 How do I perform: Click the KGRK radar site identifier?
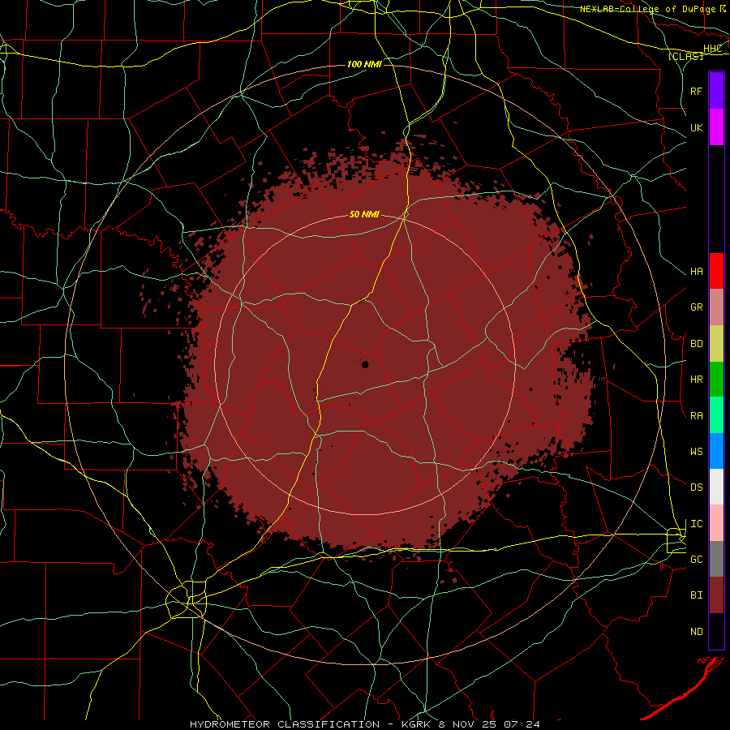coord(418,724)
